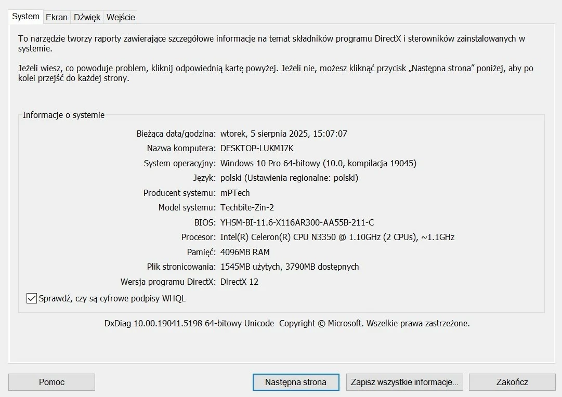Click the current date and time value
The width and height of the screenshot is (562, 397).
click(x=283, y=134)
